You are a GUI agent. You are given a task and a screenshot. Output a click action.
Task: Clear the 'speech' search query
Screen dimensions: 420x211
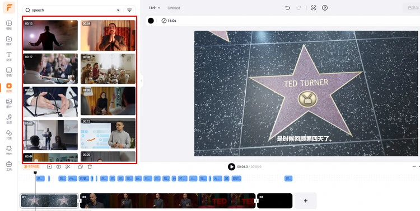pos(118,10)
